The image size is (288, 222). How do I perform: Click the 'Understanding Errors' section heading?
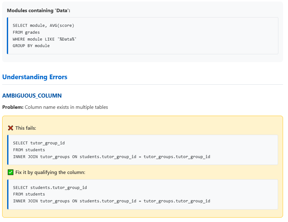[35, 77]
